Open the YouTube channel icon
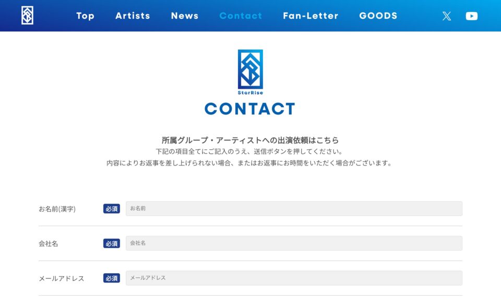 tap(472, 16)
